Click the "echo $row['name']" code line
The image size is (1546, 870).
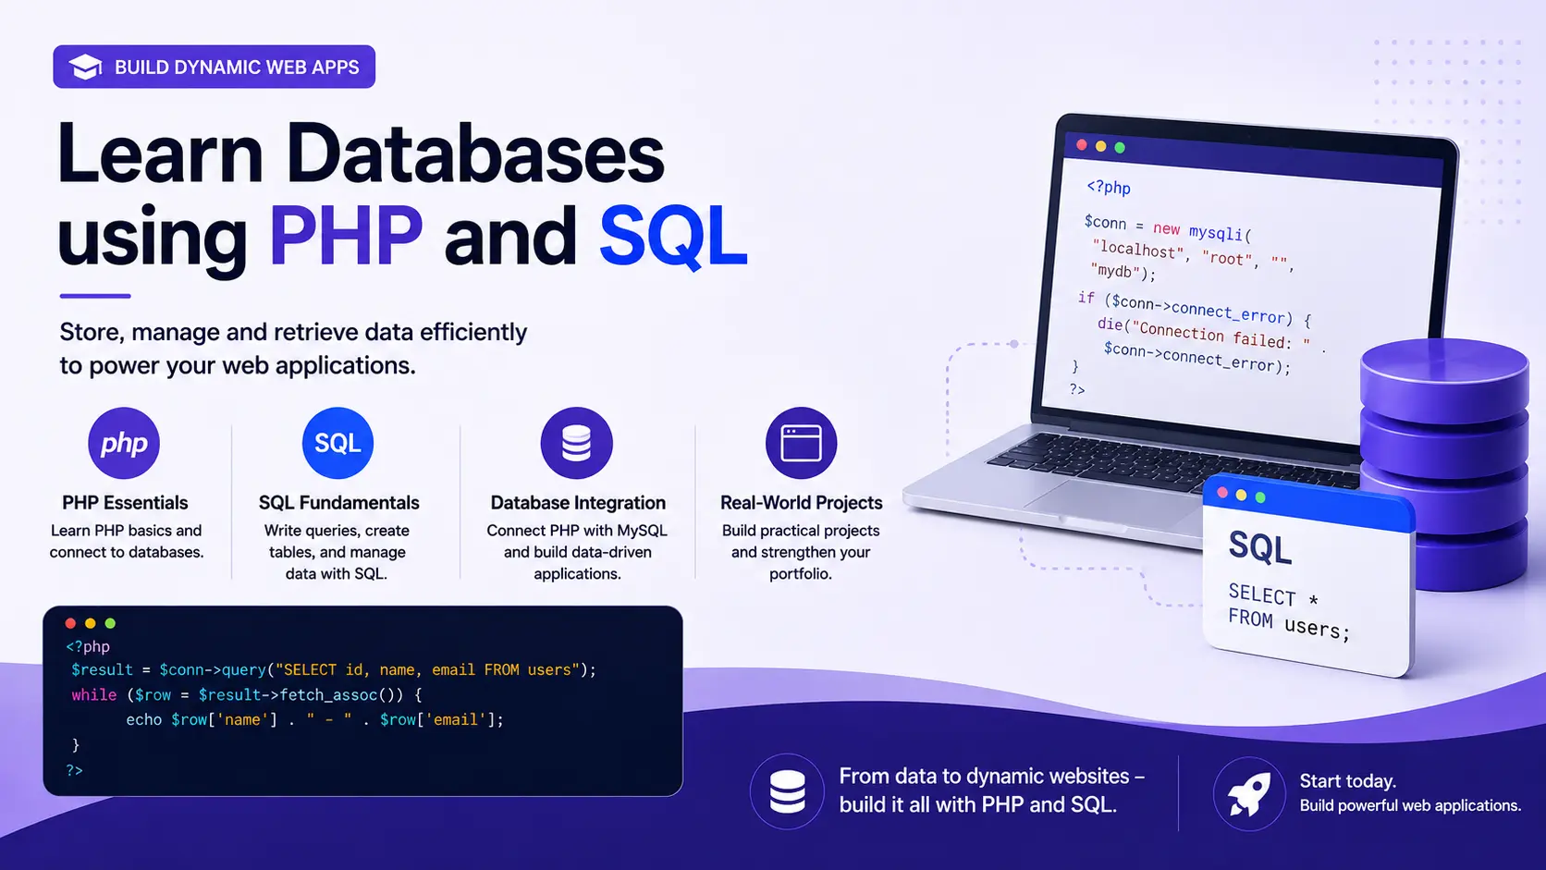point(315,719)
